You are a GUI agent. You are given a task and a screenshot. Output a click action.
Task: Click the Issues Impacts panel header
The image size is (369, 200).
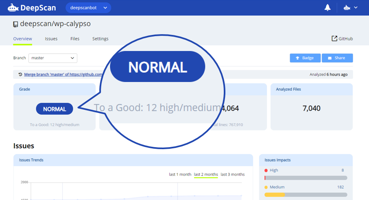tap(306, 160)
